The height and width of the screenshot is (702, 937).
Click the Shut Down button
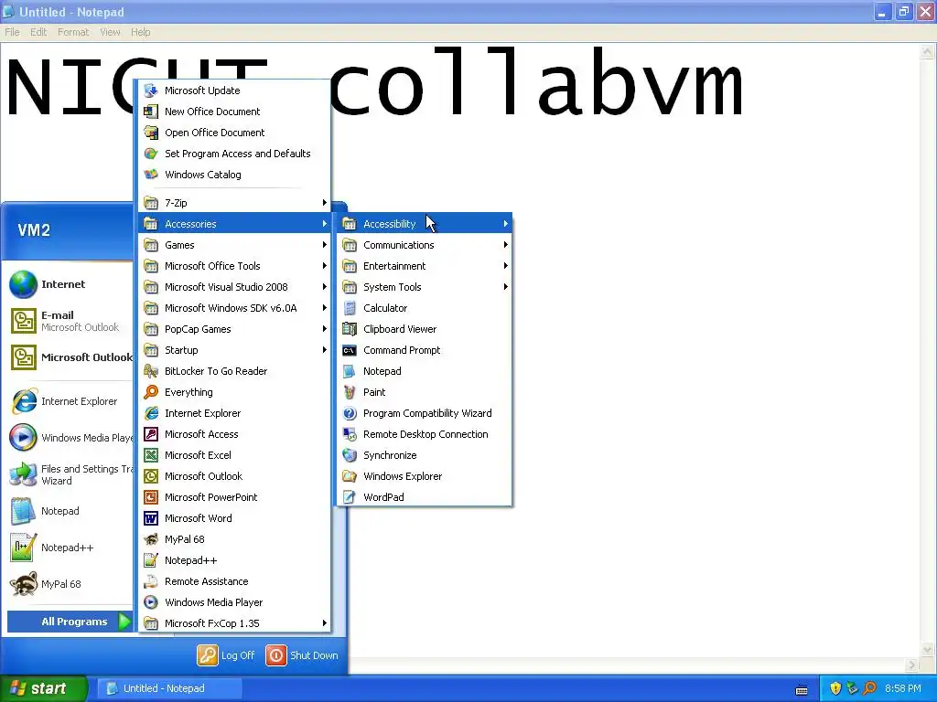pyautogui.click(x=302, y=655)
